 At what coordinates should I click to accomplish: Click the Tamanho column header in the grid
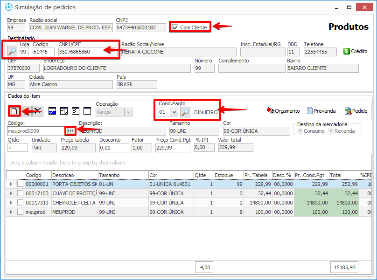click(x=123, y=175)
